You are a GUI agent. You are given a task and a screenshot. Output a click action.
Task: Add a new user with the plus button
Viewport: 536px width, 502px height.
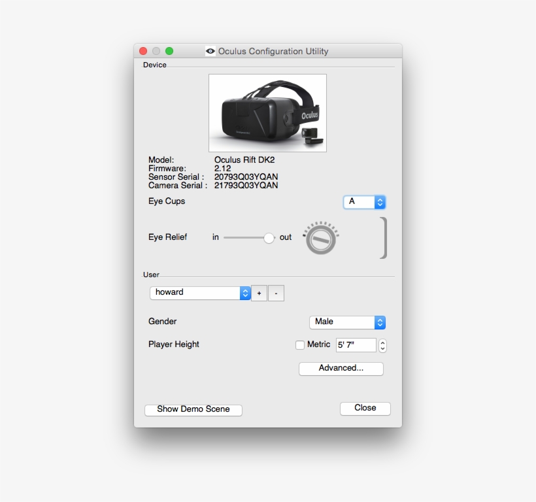259,293
